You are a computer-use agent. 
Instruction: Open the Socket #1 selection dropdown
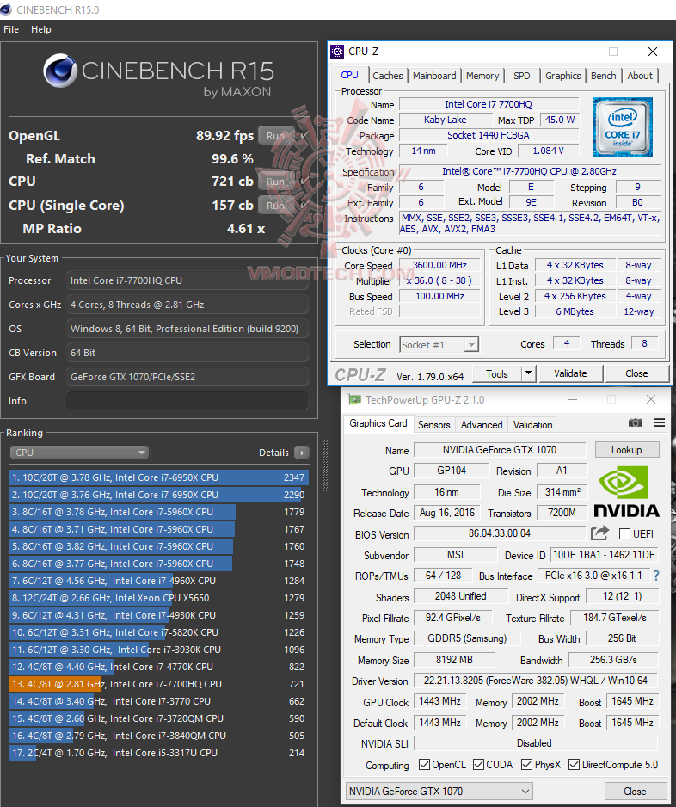439,344
